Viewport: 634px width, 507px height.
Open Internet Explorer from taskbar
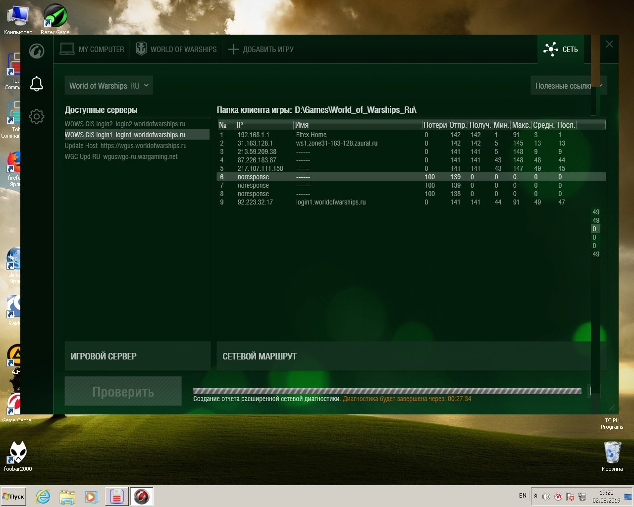43,496
